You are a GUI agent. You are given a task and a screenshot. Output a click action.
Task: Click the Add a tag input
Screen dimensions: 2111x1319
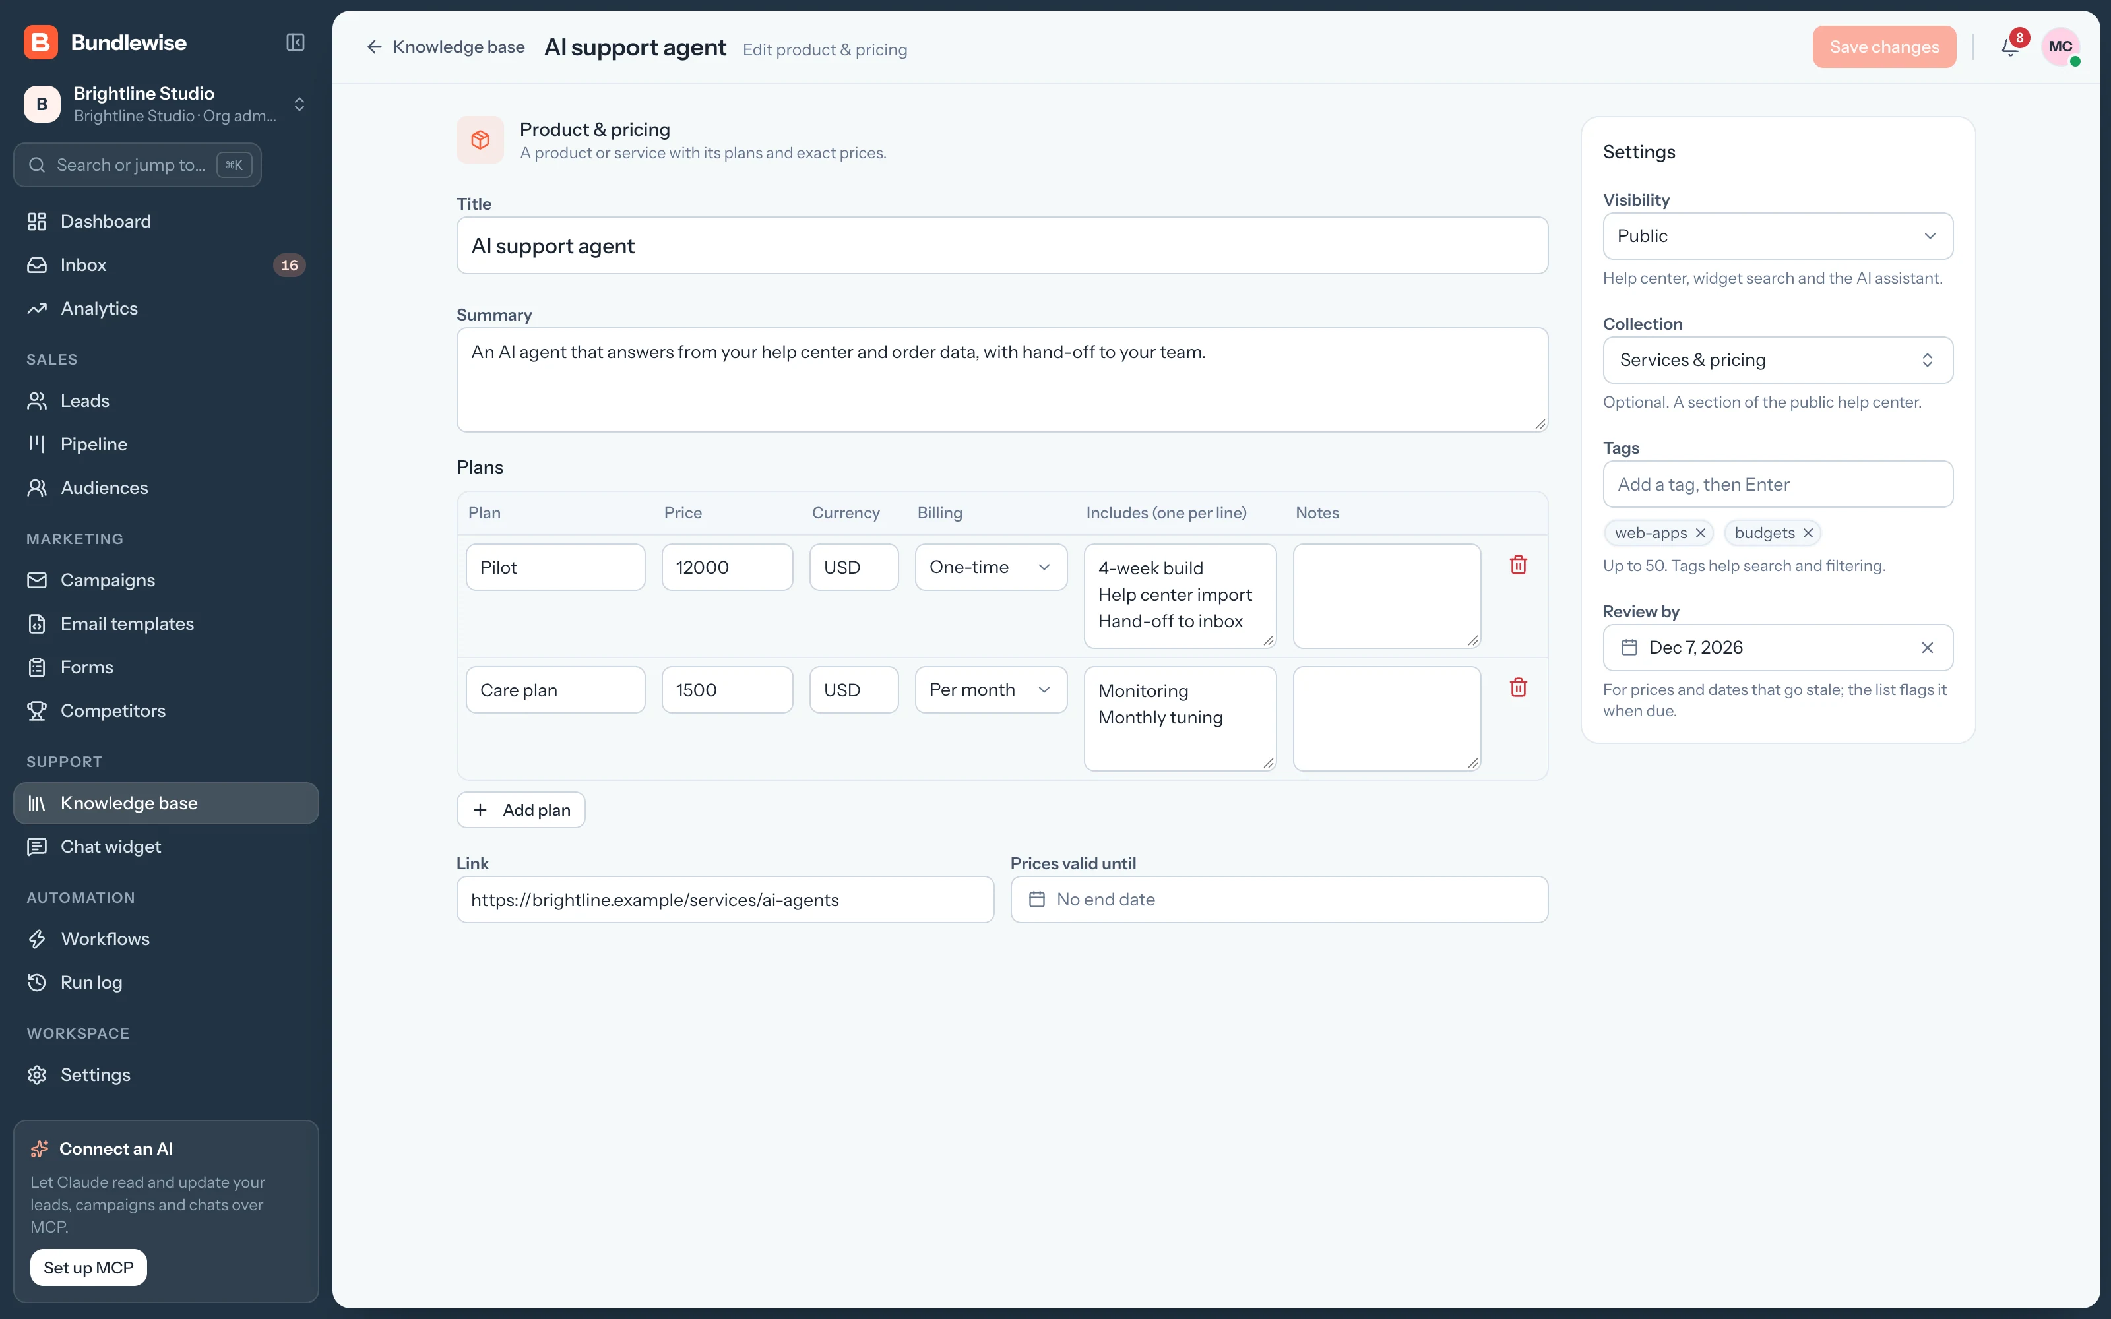[x=1777, y=485]
